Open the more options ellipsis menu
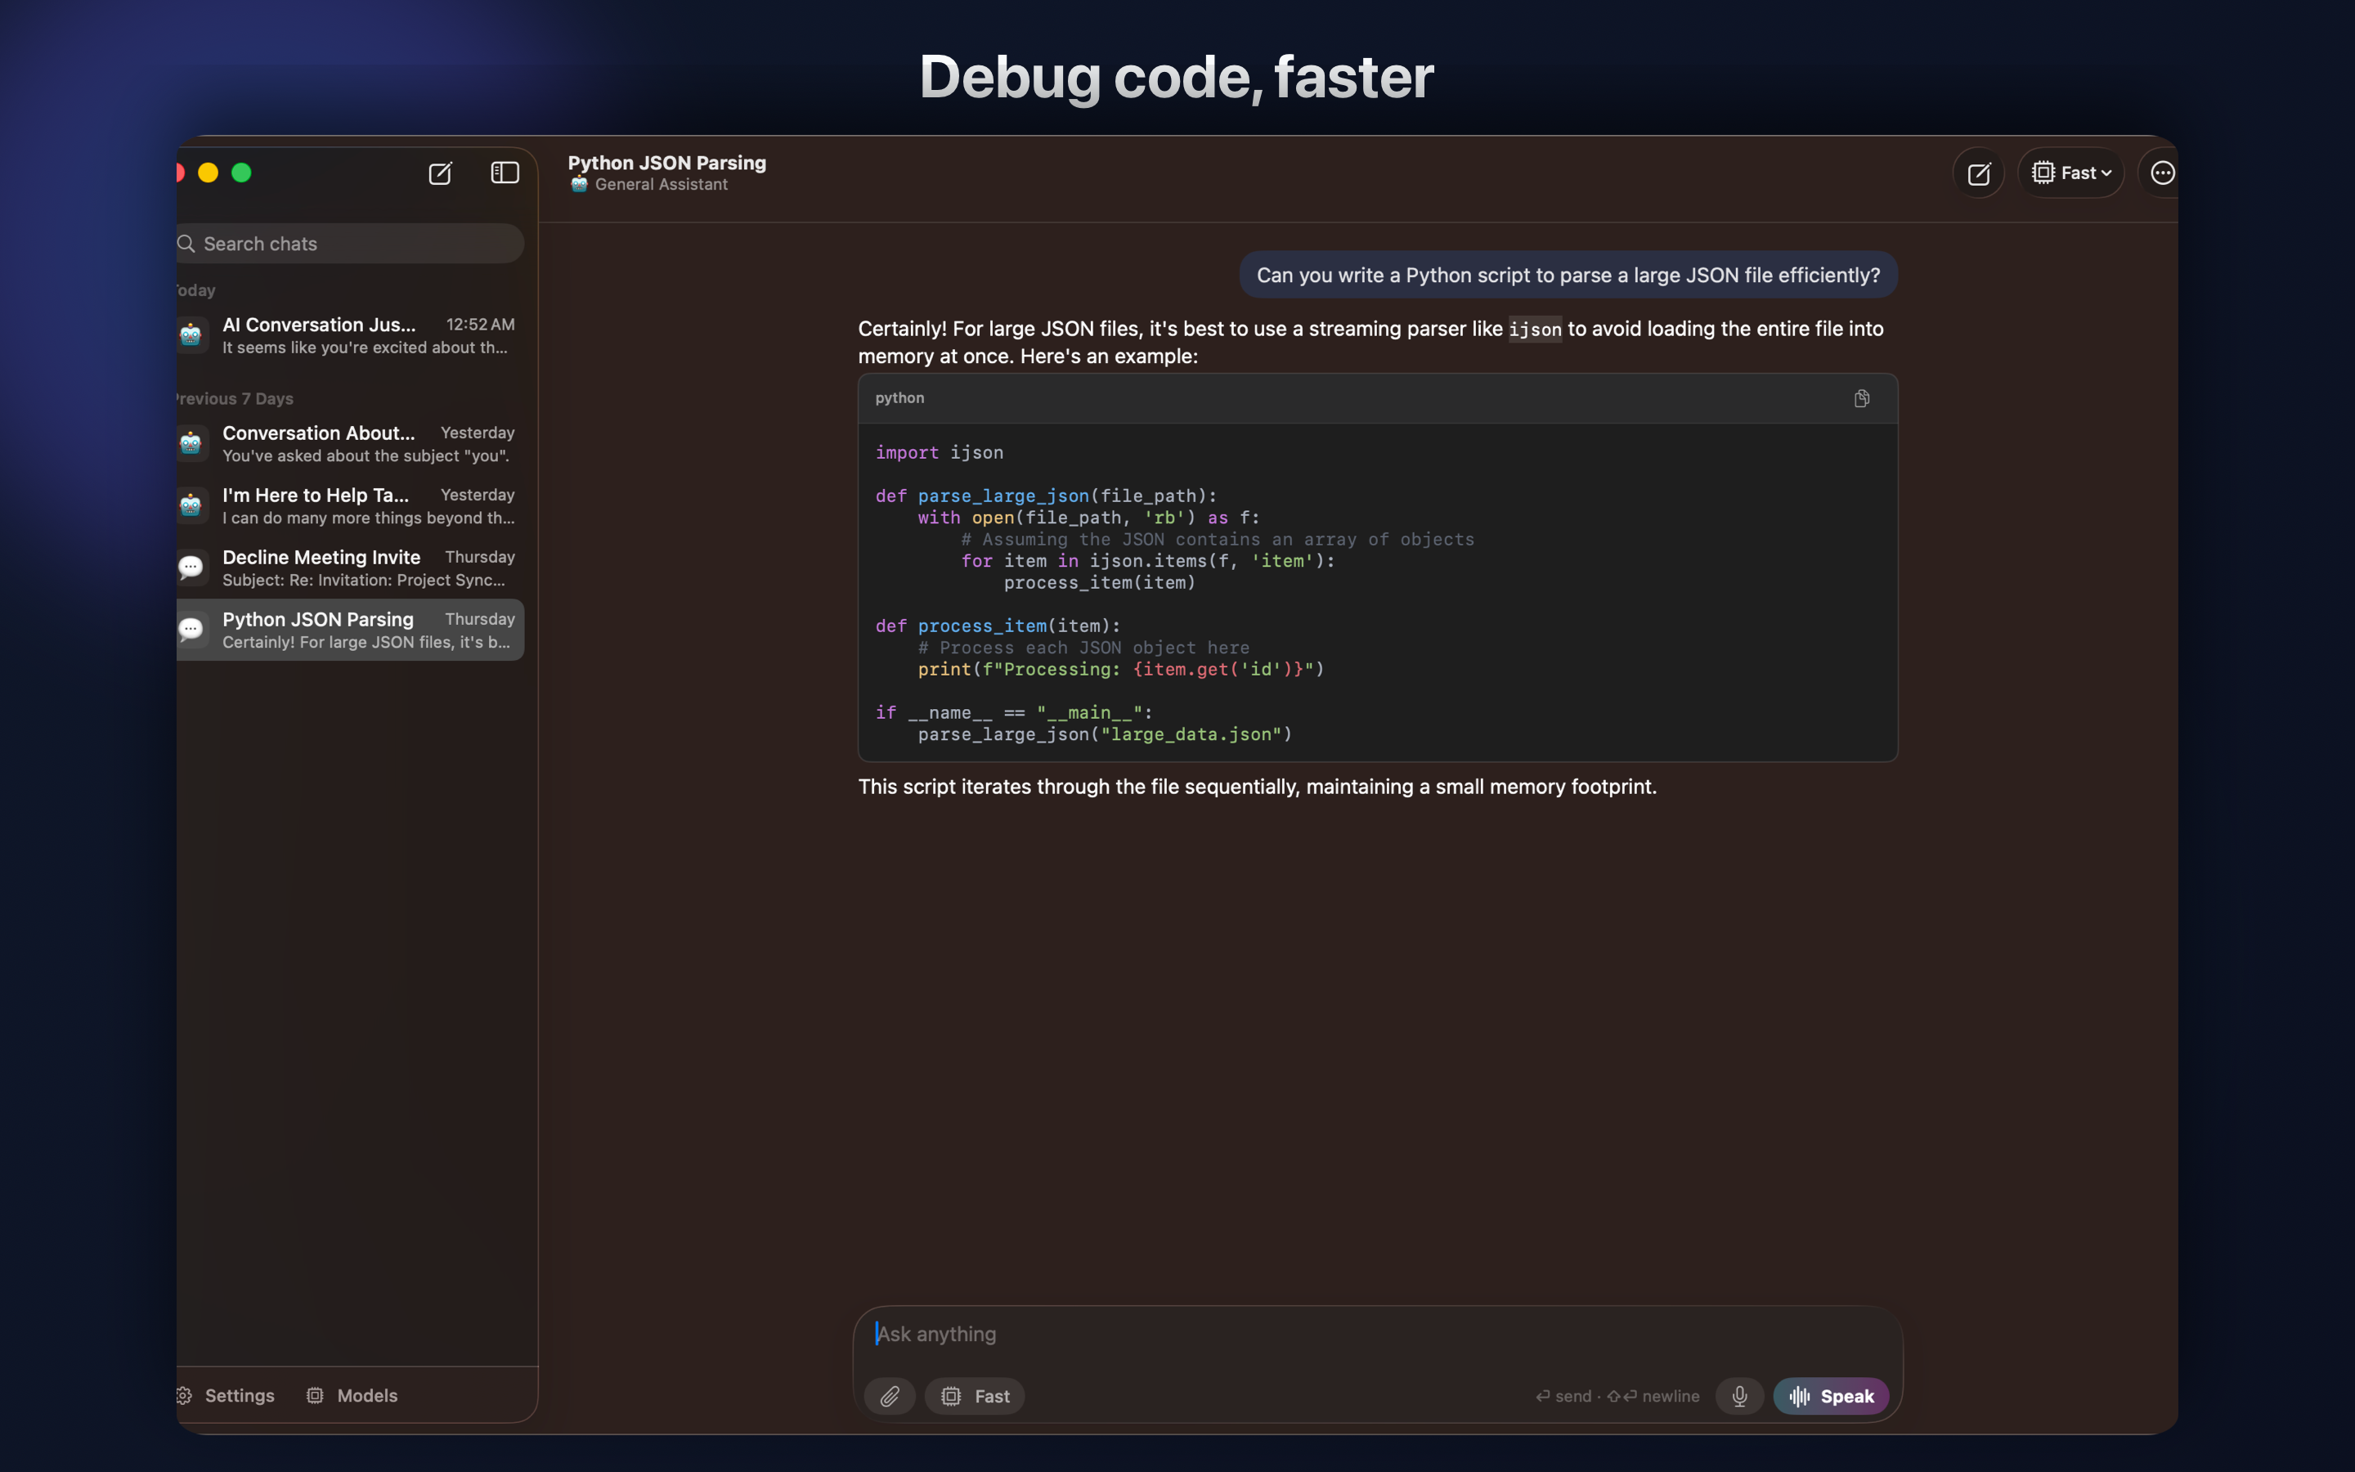The height and width of the screenshot is (1472, 2355). pyautogui.click(x=2161, y=173)
